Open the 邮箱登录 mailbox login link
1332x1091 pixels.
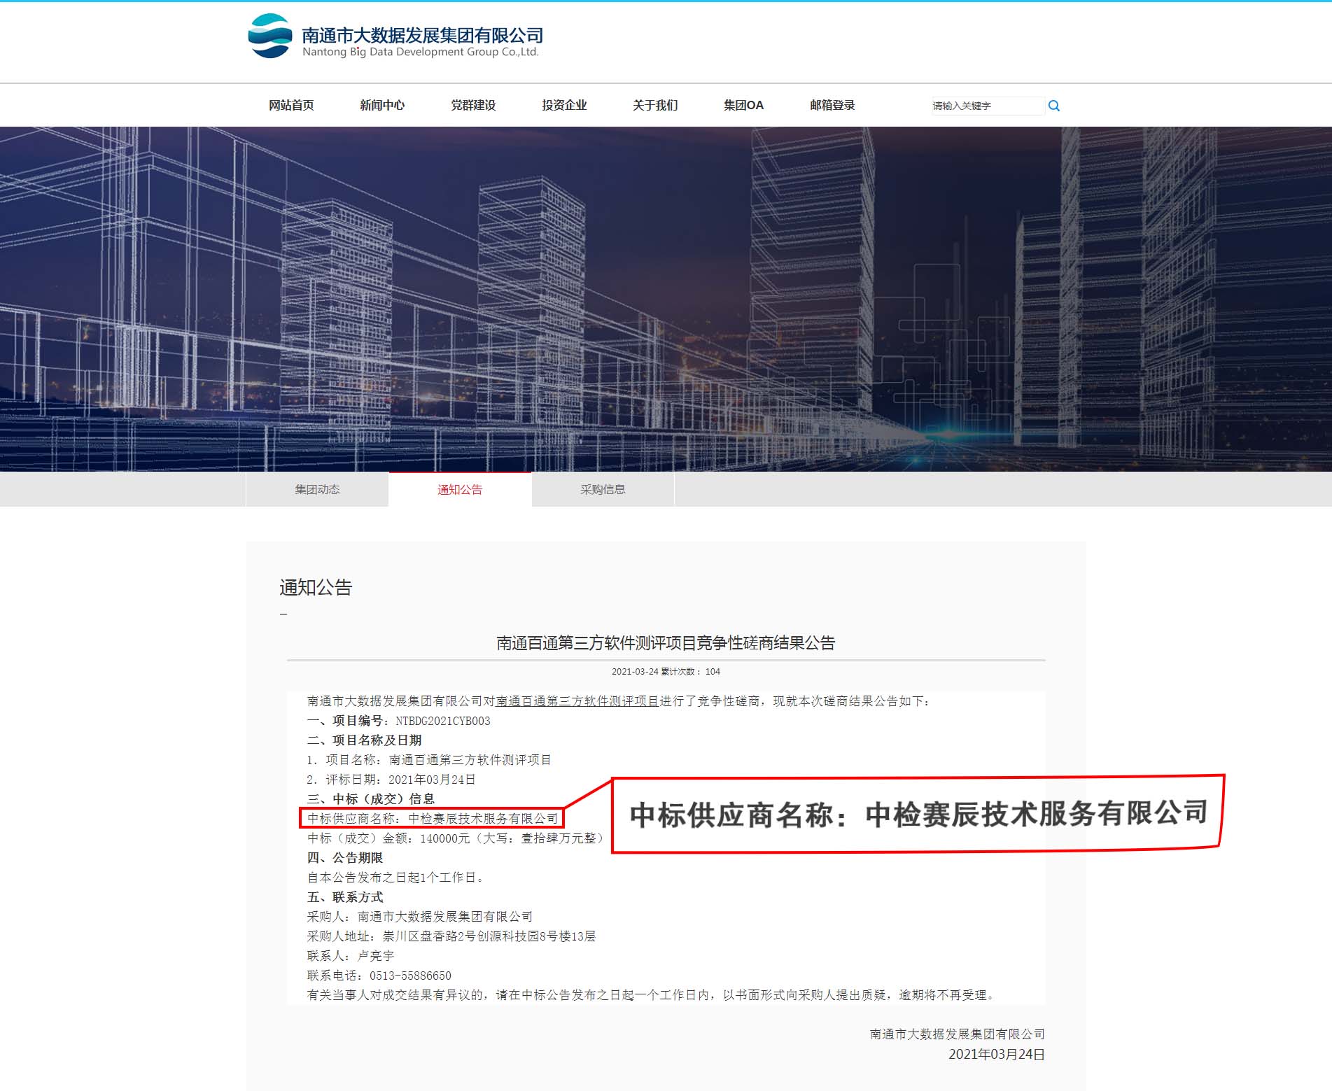[832, 106]
